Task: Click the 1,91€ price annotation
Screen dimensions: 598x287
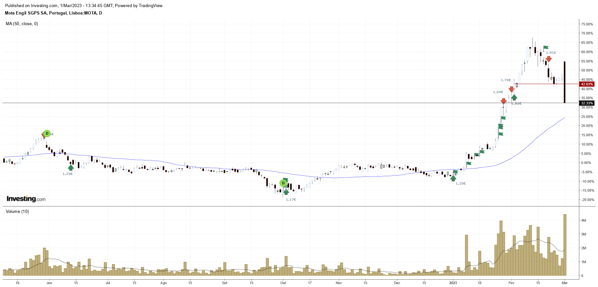Action: (x=551, y=53)
